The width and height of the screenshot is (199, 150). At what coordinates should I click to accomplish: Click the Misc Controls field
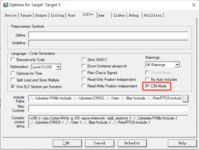[108, 108]
